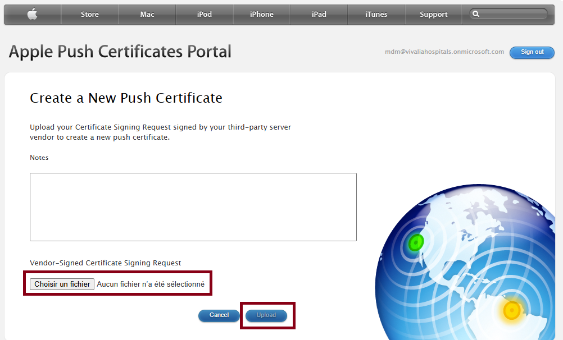Viewport: 563px width, 340px height.
Task: Sign out of the portal
Action: point(532,52)
